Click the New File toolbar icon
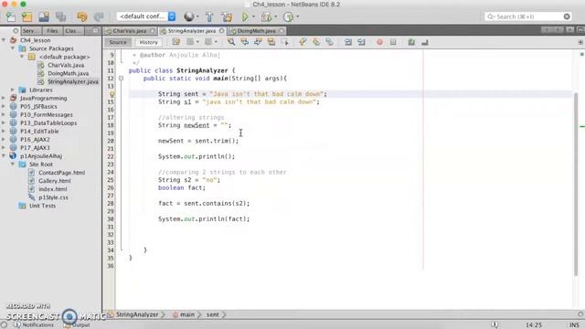The width and height of the screenshot is (585, 329). tap(11, 16)
